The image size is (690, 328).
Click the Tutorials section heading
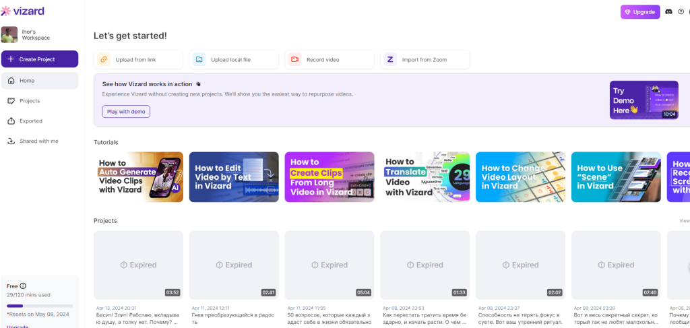pyautogui.click(x=106, y=143)
